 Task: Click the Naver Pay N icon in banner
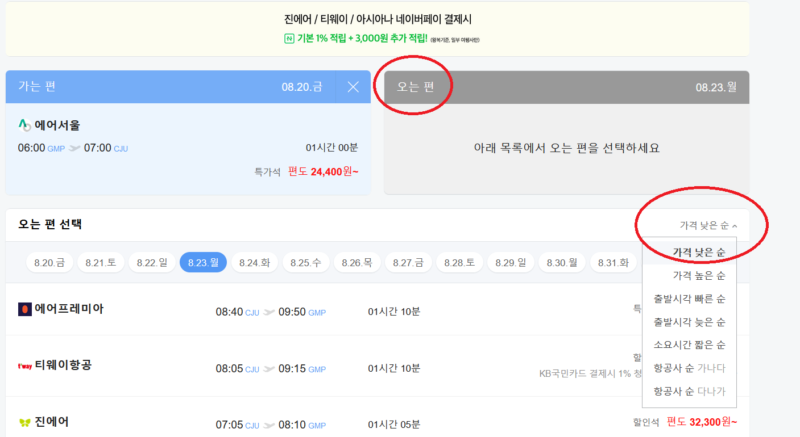(x=289, y=39)
